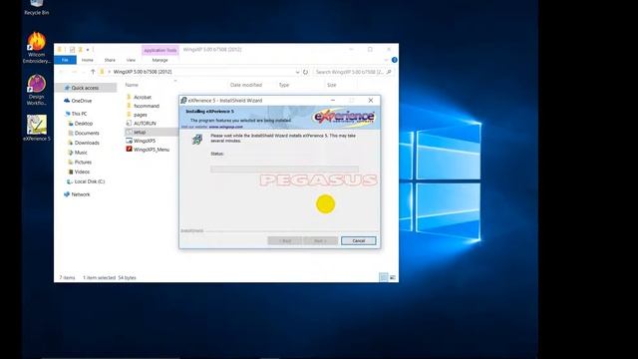638x359 pixels.
Task: Select the setup file
Action: (x=140, y=132)
